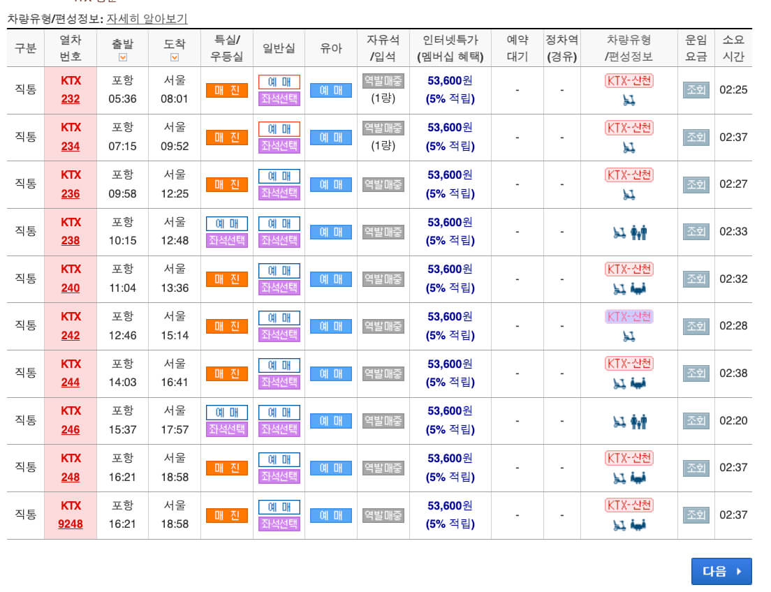Click the 다음 next page button

point(721,571)
